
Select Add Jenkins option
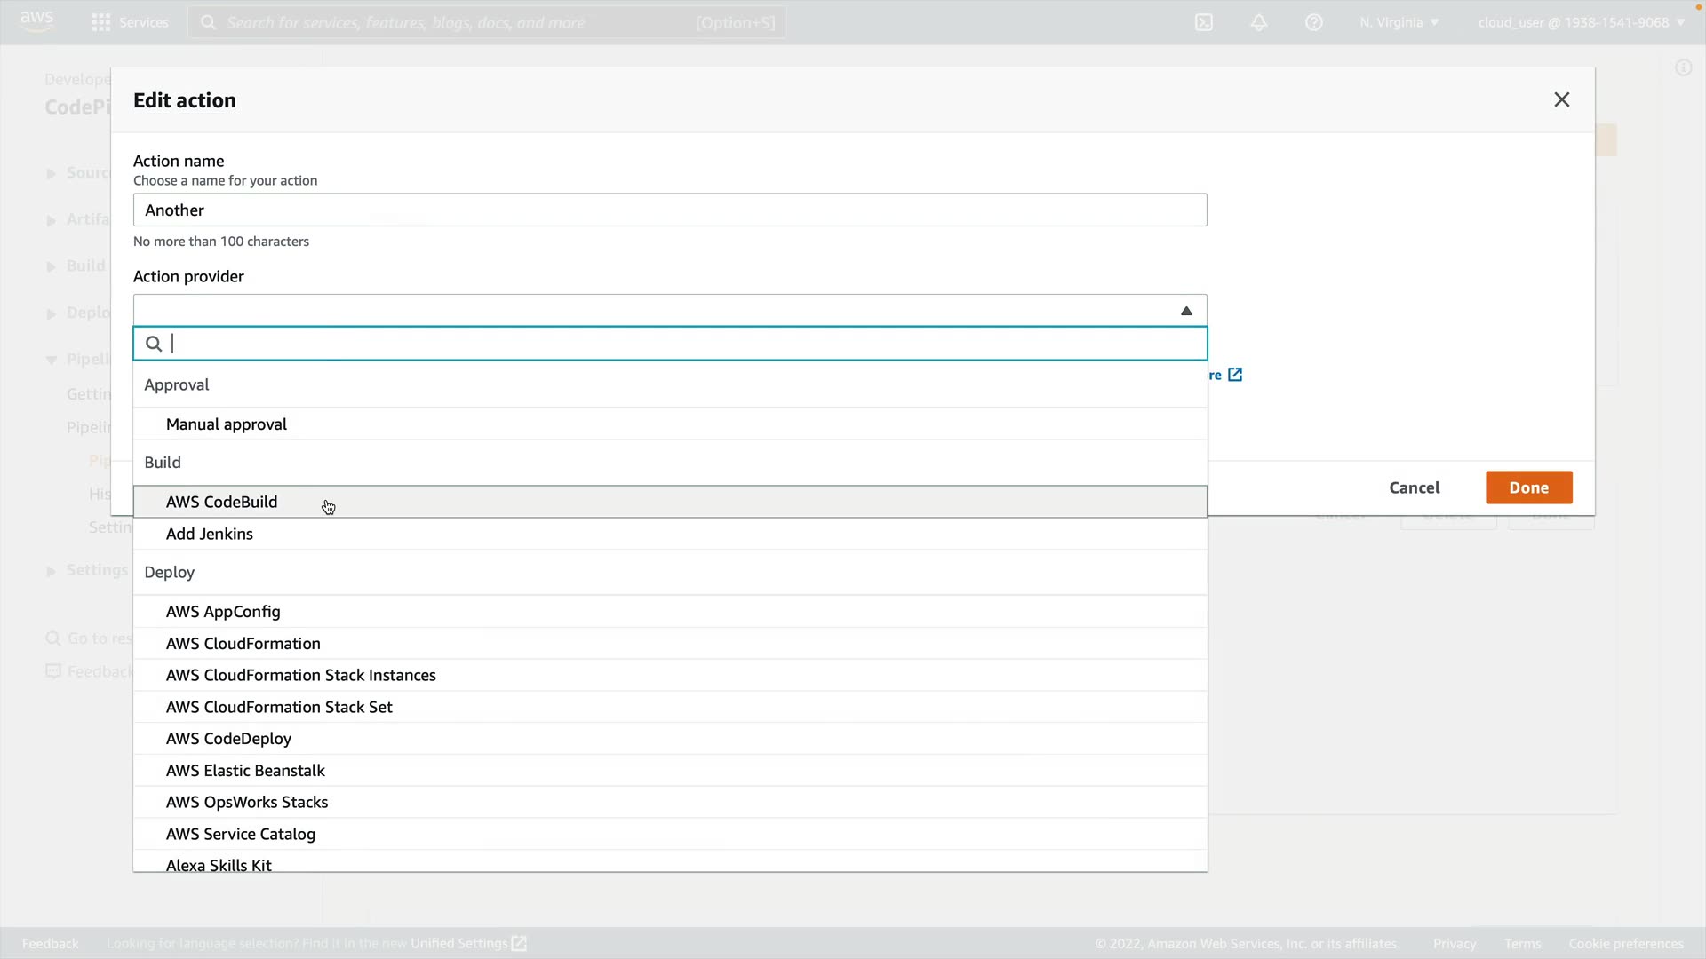point(210,534)
